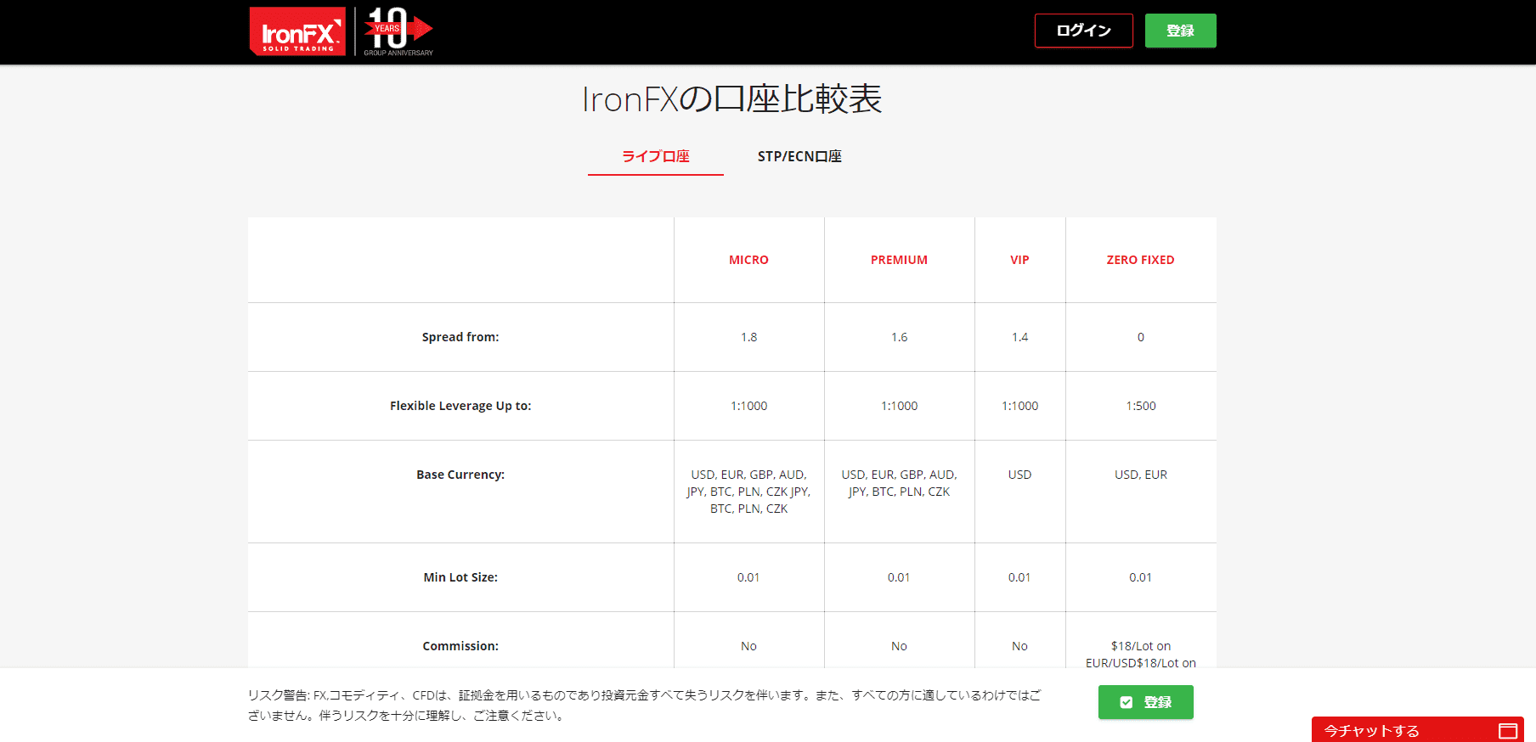The image size is (1536, 742).
Task: Switch to the ライブ口座 tab
Action: (655, 156)
